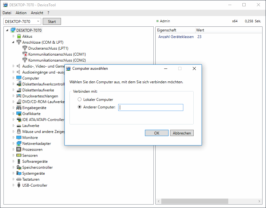
Task: Collapse the Anschlüsse (COM & LPT) node
Action: (13, 42)
